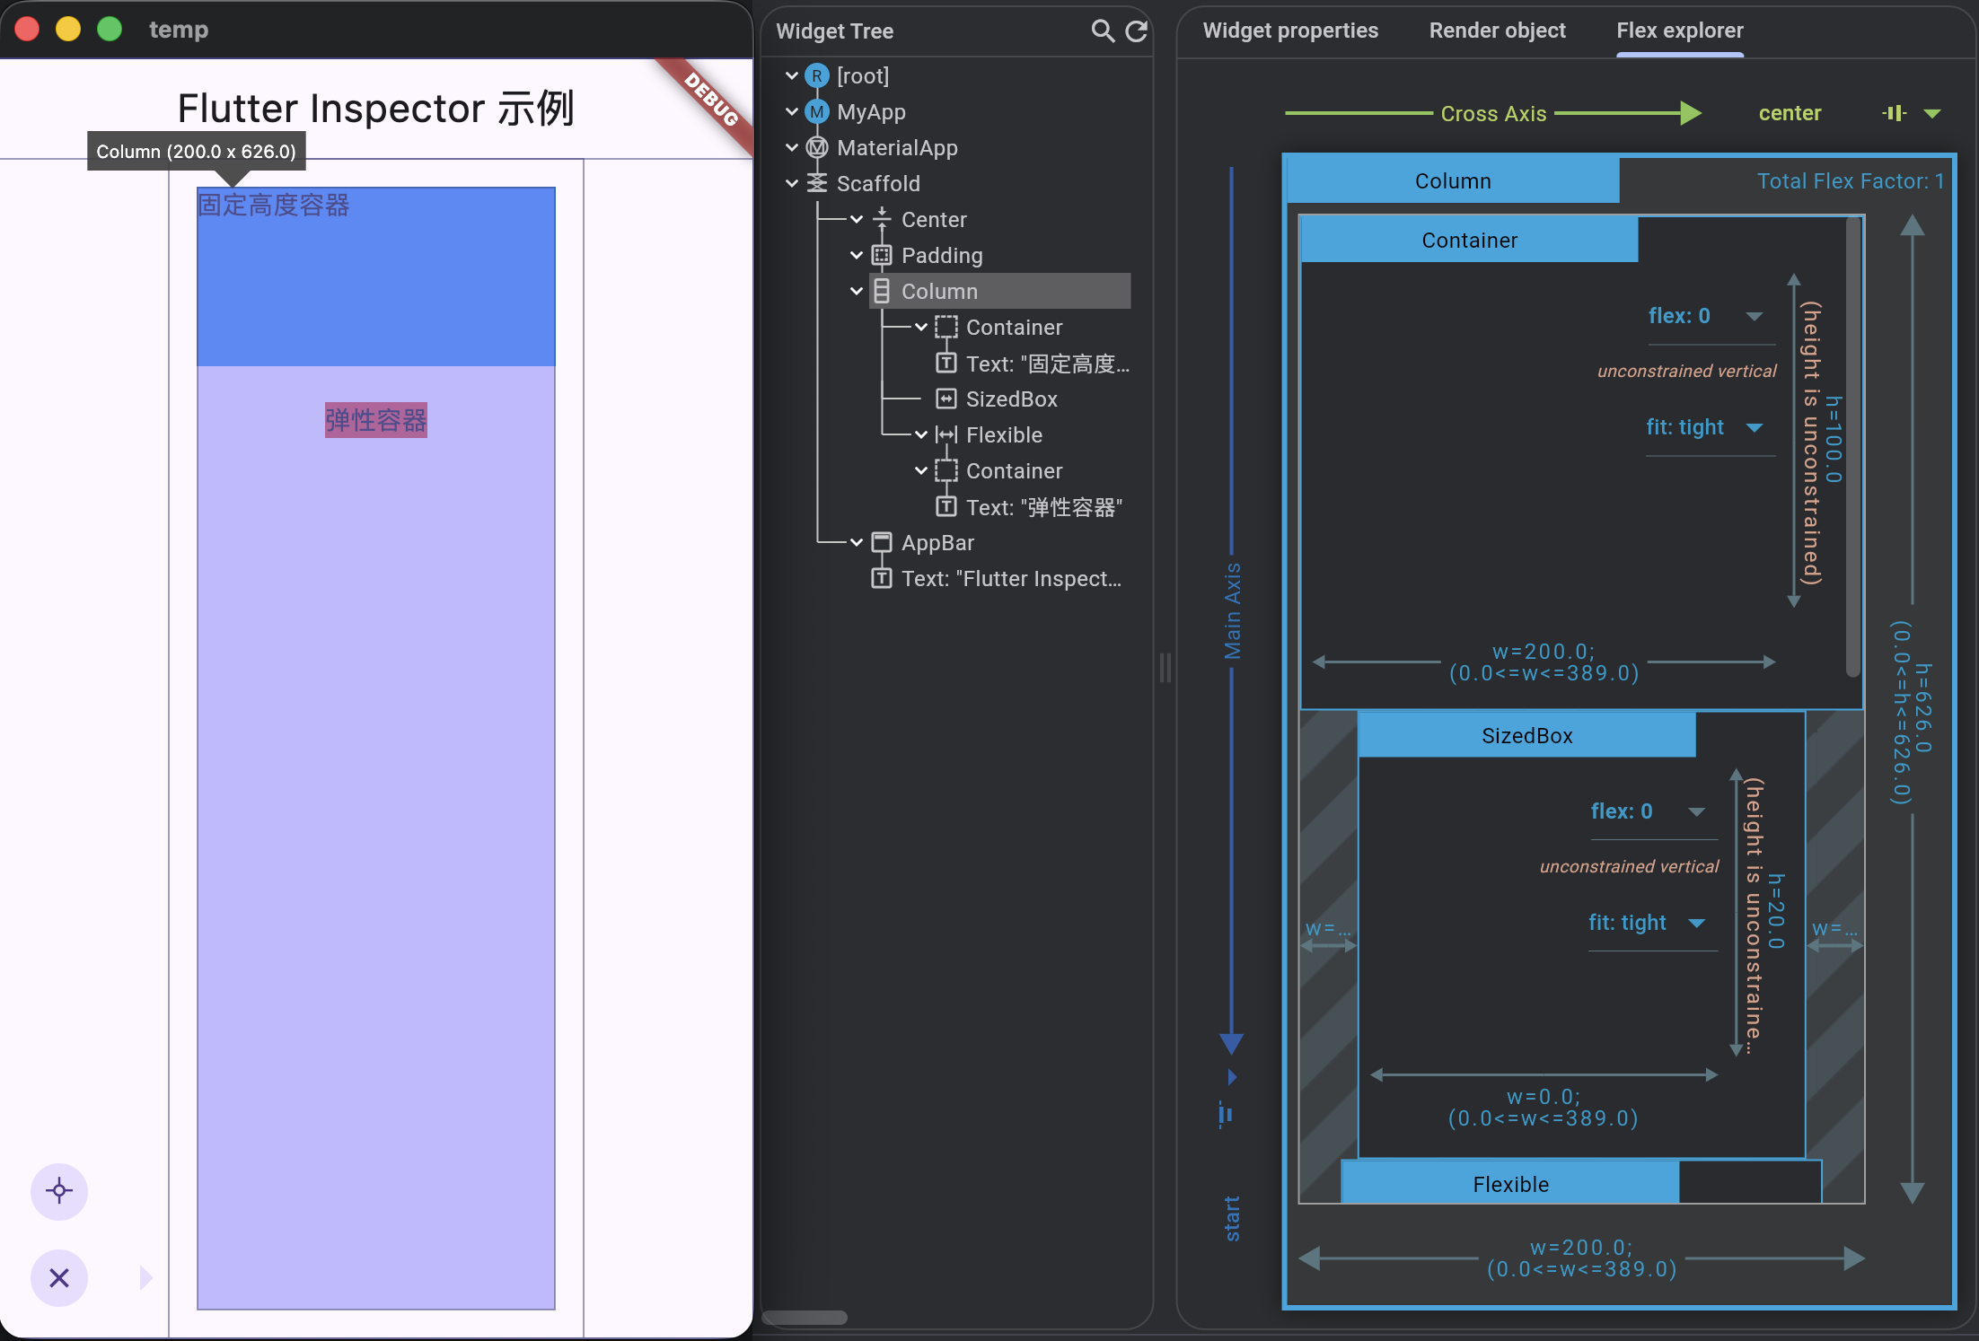1979x1341 pixels.
Task: Click the panel splitter handle
Action: click(1165, 669)
